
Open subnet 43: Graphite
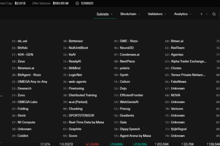(72, 129)
